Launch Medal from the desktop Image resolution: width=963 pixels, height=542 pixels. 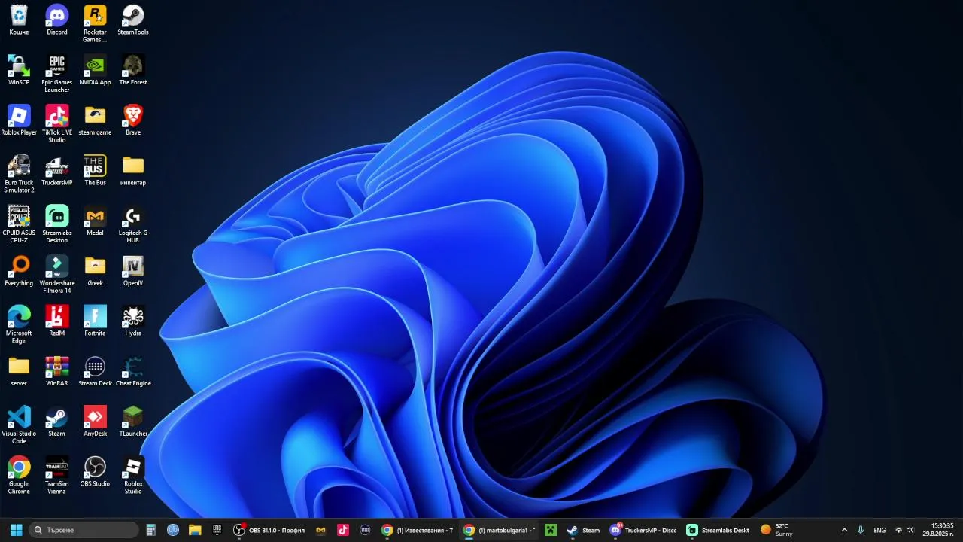[x=95, y=221]
